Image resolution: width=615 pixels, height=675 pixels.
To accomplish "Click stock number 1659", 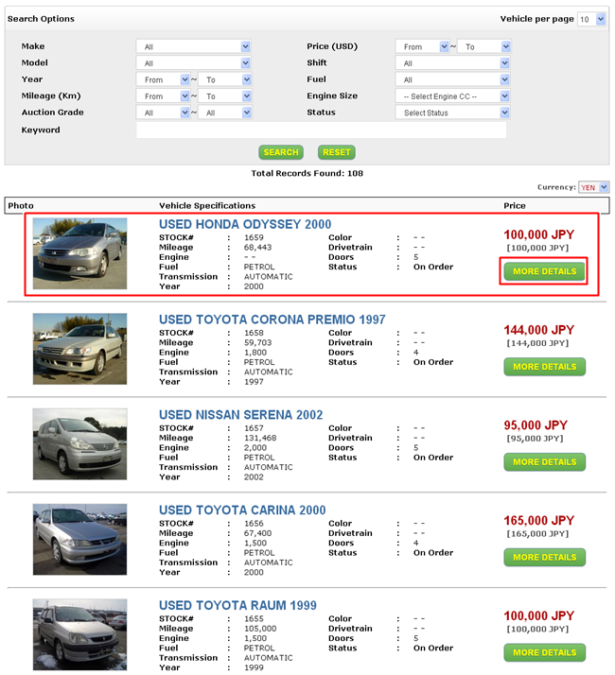I will coord(254,237).
